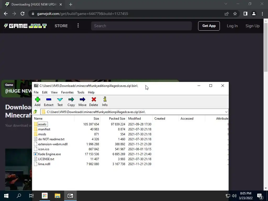This screenshot has width=268, height=201.
Task: Open the 7-Zip File menu
Action: pos(36,92)
